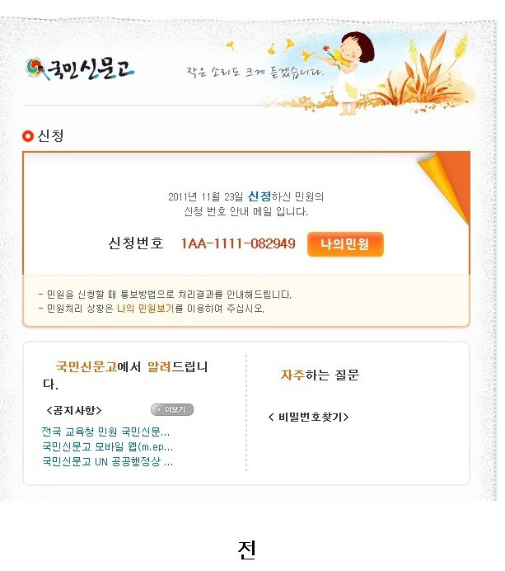Open the 비밀번호찾기 FAQ entry
The height and width of the screenshot is (571, 505).
[x=308, y=417]
